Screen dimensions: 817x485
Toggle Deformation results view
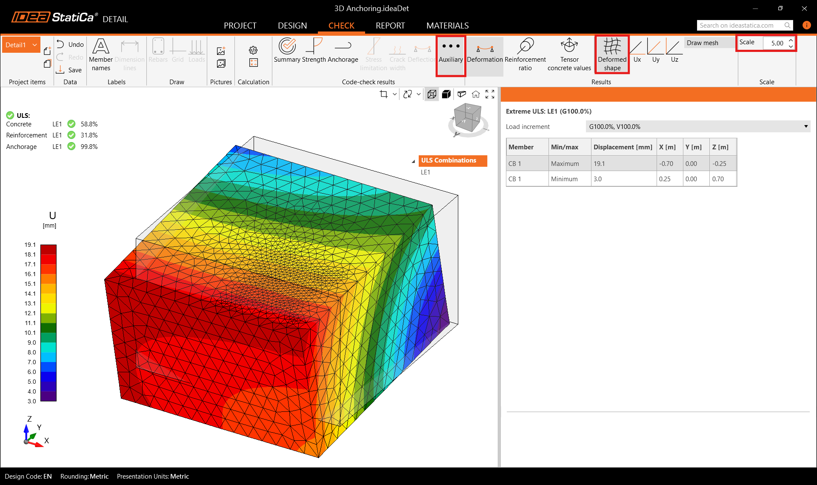click(485, 56)
